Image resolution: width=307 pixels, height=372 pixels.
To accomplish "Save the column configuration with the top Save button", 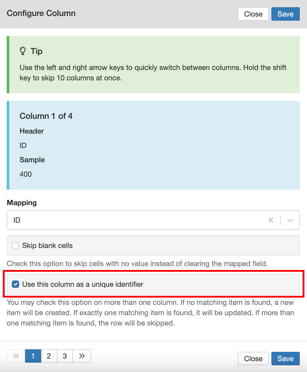I will 285,14.
